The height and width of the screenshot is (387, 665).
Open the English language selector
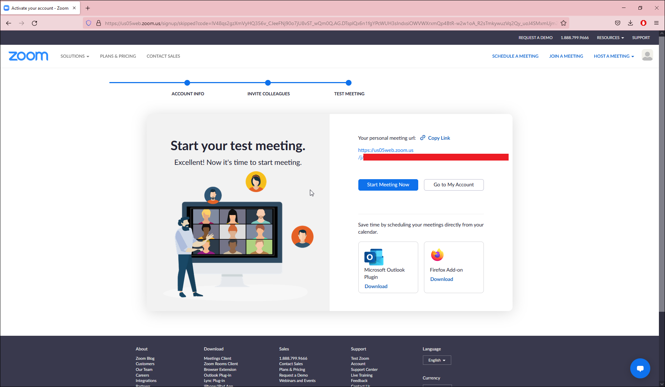point(437,360)
